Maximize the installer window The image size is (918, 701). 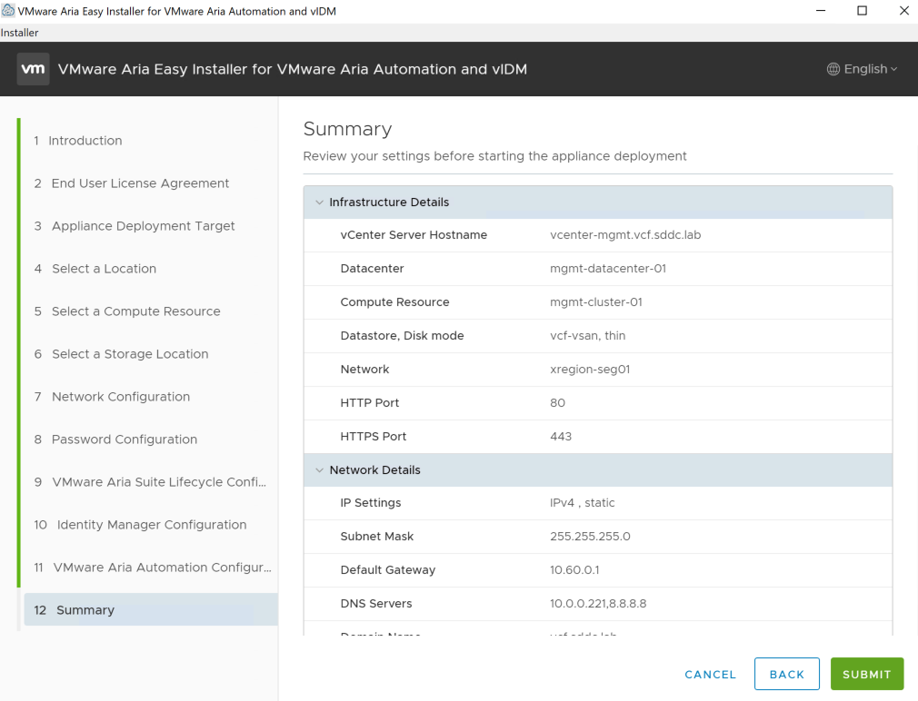point(863,11)
